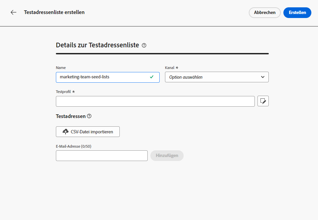Open help icon beside Details zur Testadressenliste
Viewport: 318px width, 220px height.
pyautogui.click(x=144, y=45)
